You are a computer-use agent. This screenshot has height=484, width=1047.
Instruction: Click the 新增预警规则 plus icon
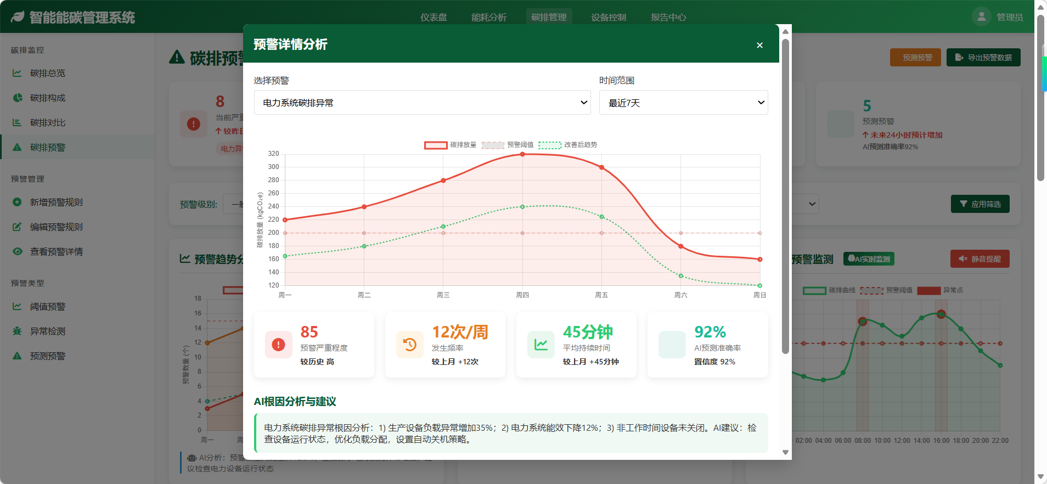(x=17, y=202)
